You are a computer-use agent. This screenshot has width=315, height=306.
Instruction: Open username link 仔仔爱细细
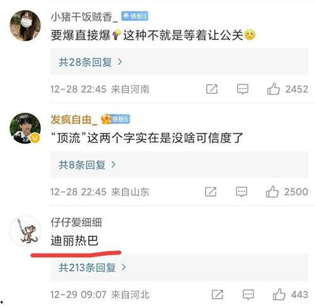pos(76,222)
